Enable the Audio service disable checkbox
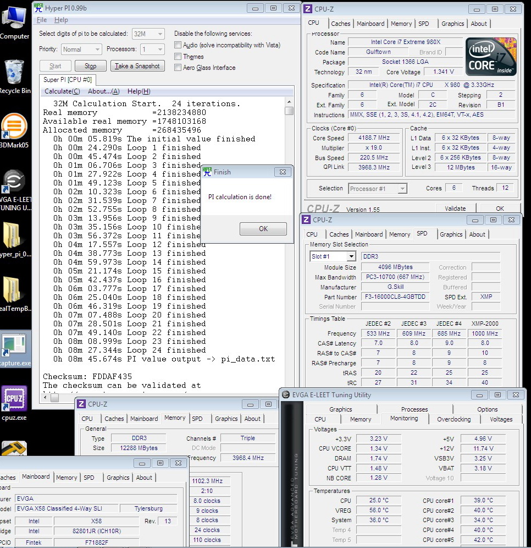Image resolution: width=531 pixels, height=548 pixels. (178, 45)
